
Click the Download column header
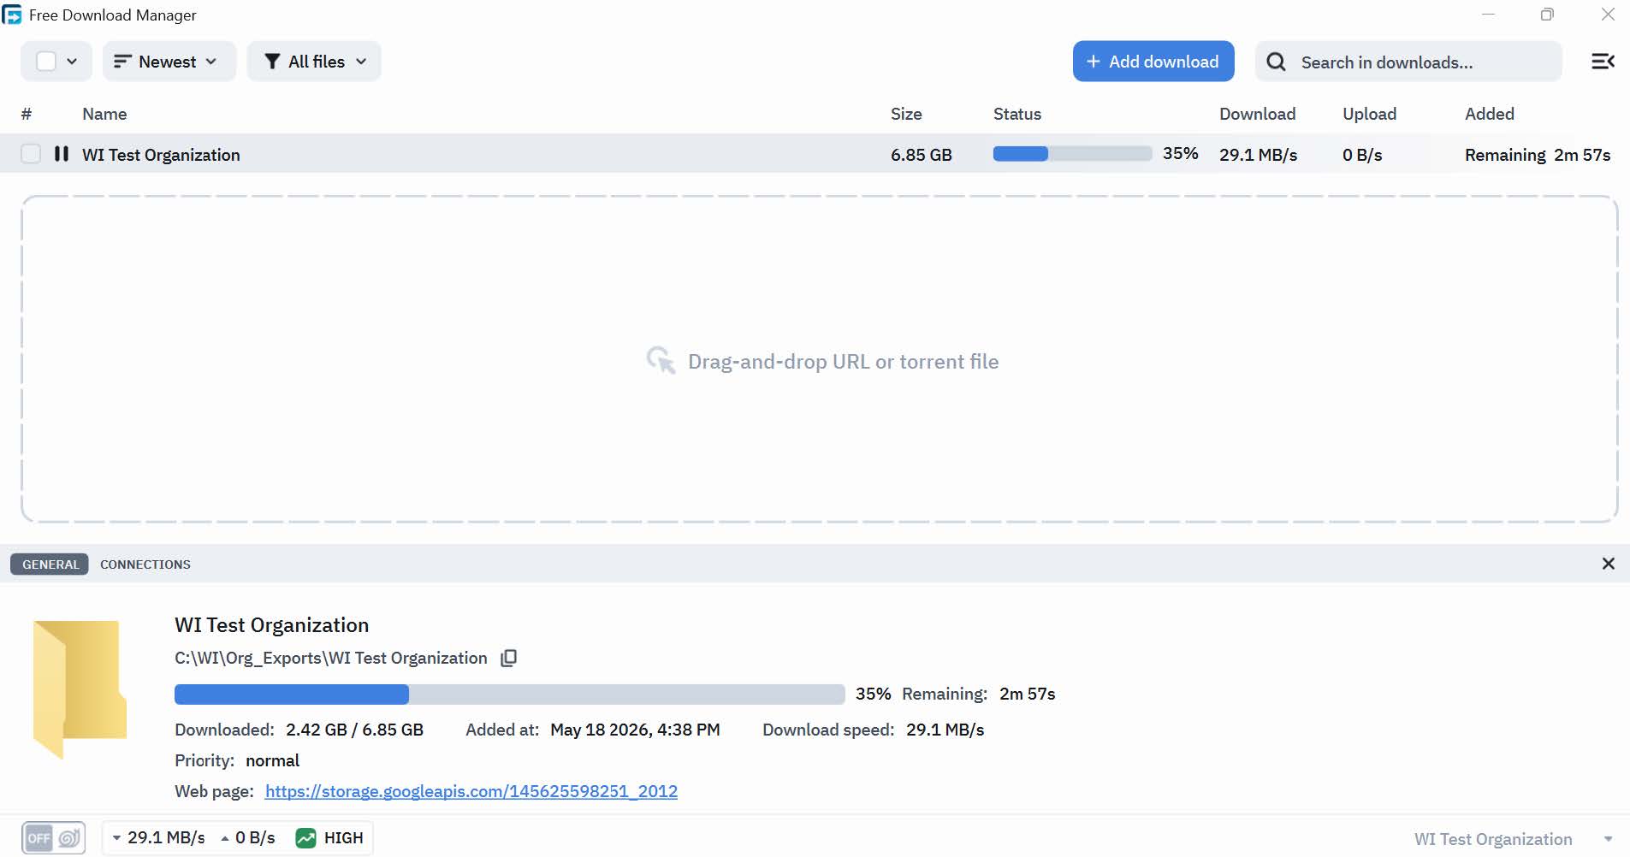pyautogui.click(x=1257, y=114)
